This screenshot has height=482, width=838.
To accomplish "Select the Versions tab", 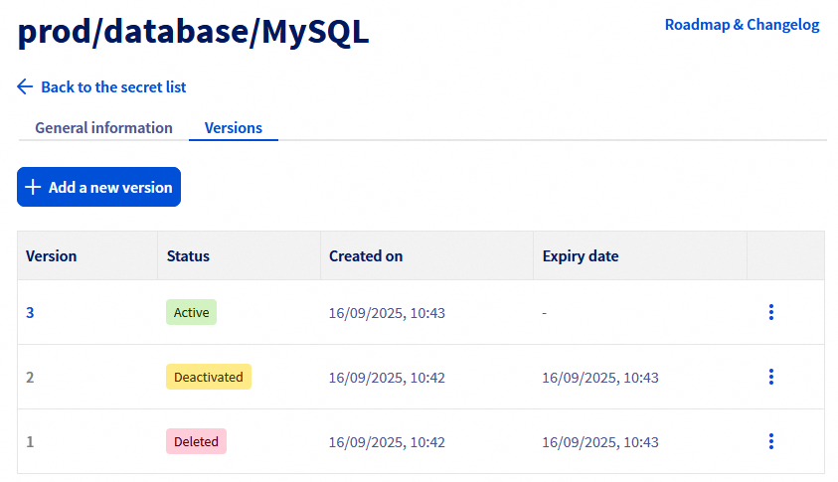I will tap(233, 128).
